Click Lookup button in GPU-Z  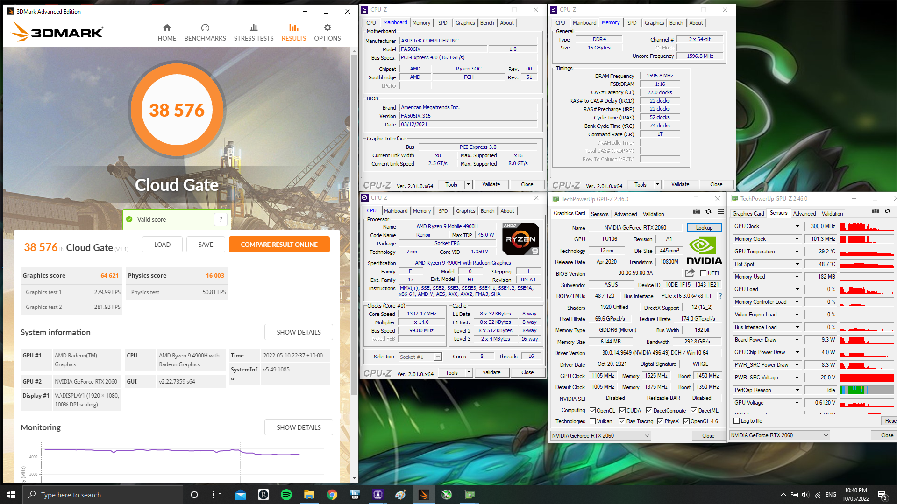tap(704, 228)
